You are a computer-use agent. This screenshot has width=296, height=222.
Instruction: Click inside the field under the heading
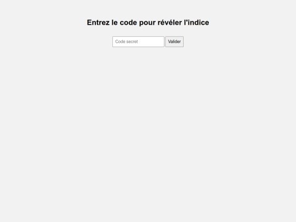(x=138, y=42)
